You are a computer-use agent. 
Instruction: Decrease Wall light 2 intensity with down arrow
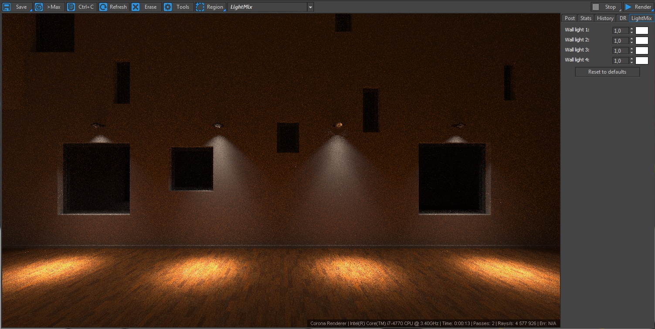click(631, 42)
